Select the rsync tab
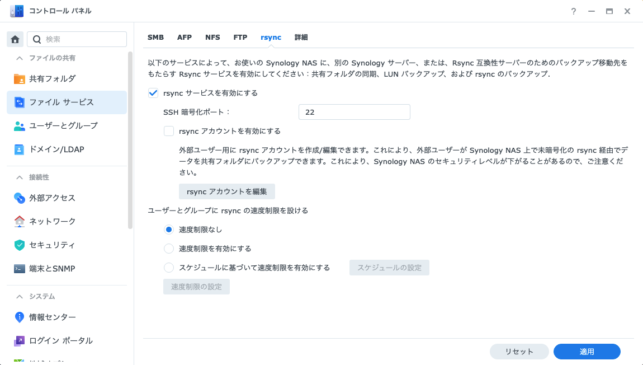This screenshot has width=643, height=365. point(271,38)
